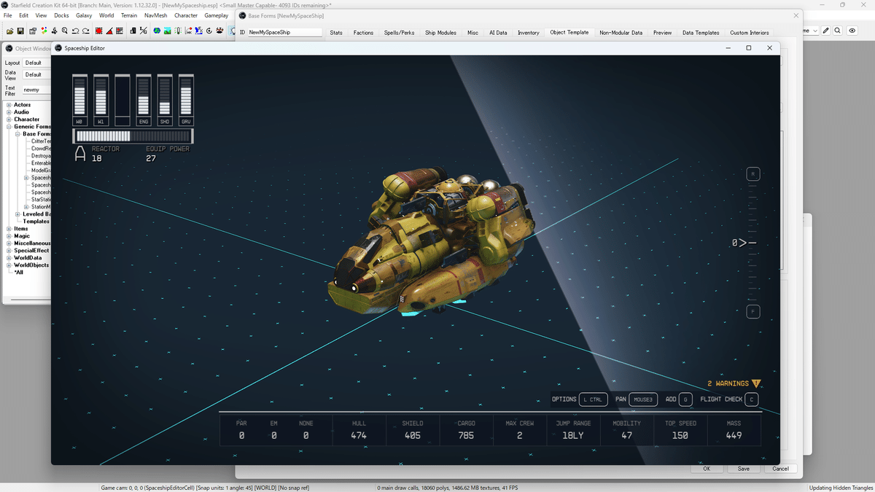Click the Add G button
Viewport: 875px width, 492px height.
[x=685, y=399]
